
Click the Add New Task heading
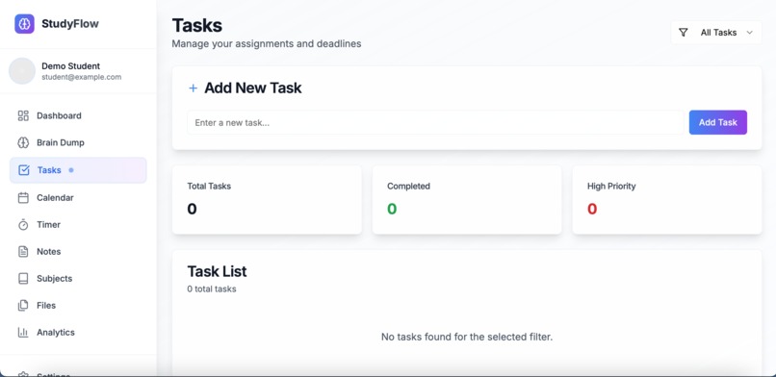click(253, 88)
